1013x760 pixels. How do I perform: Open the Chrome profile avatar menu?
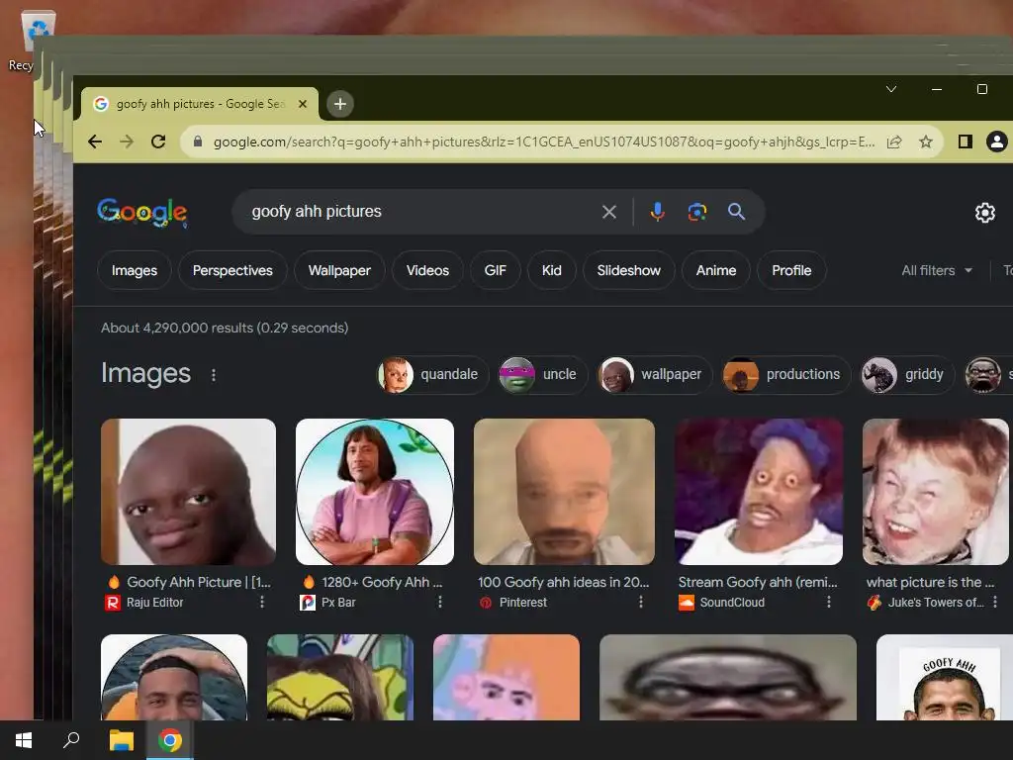pyautogui.click(x=997, y=142)
